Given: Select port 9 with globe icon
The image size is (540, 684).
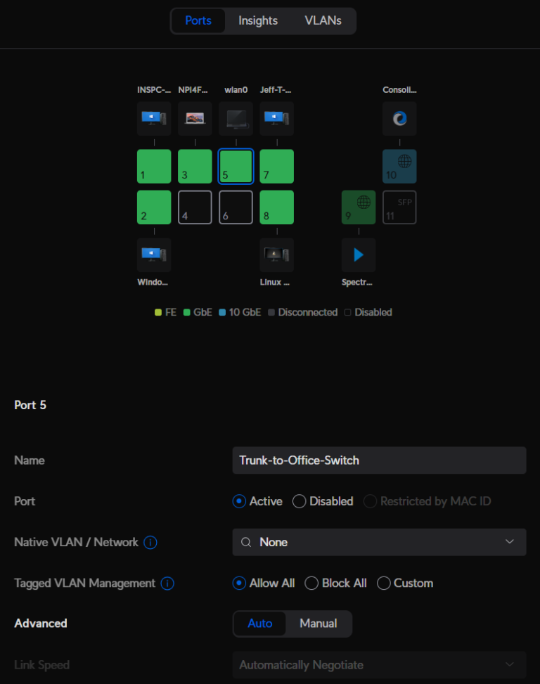Looking at the screenshot, I should [x=359, y=207].
